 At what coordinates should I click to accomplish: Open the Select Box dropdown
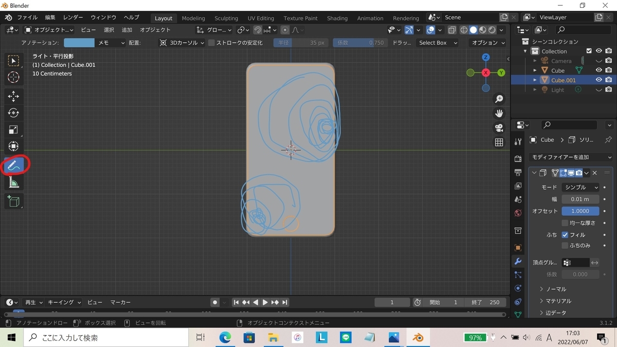pos(437,43)
